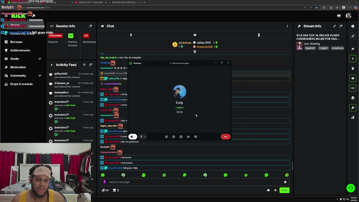Image resolution: width=359 pixels, height=202 pixels.
Task: Click the purple microphone icon in message box
Action: pyautogui.click(x=105, y=182)
